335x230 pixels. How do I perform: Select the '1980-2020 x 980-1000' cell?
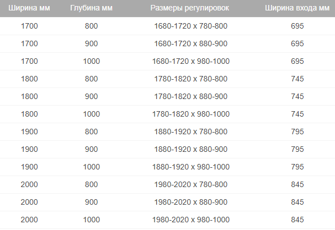coord(190,220)
